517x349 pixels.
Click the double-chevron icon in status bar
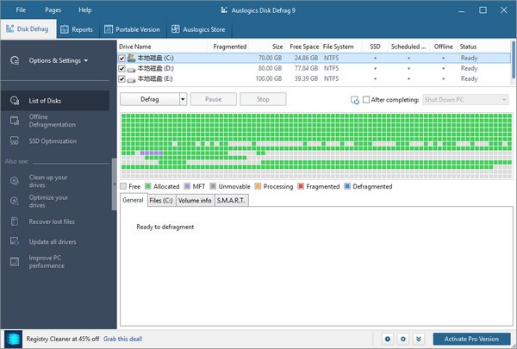[419, 339]
